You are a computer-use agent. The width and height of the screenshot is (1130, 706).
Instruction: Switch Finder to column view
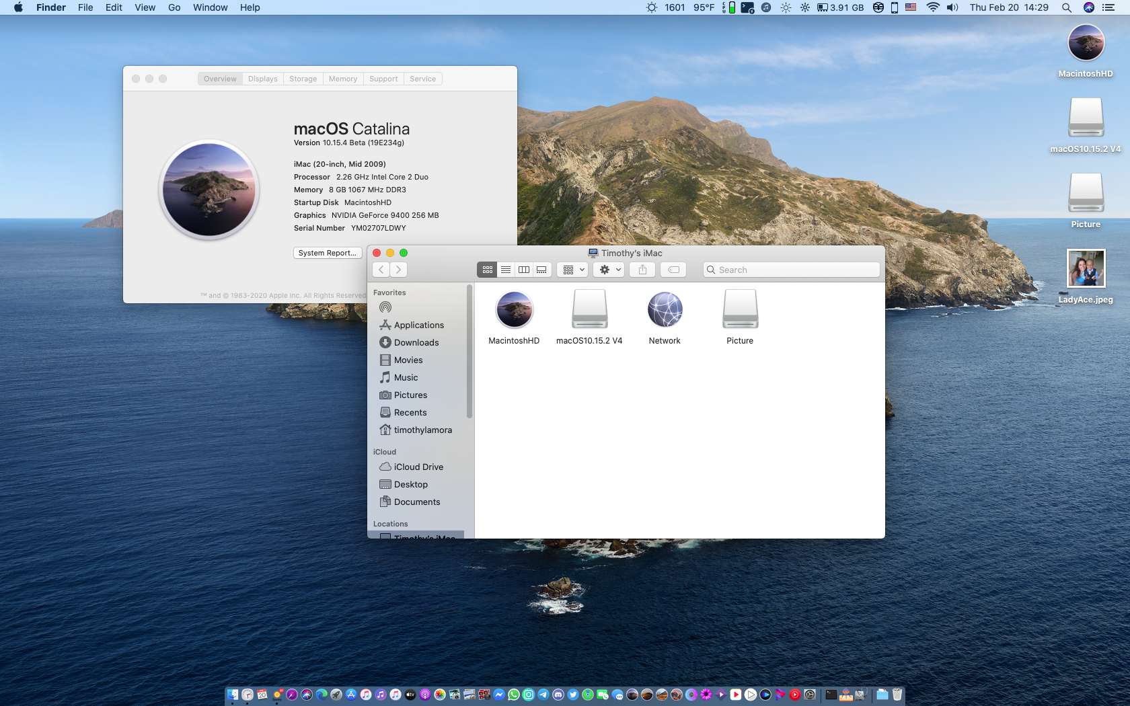tap(523, 270)
